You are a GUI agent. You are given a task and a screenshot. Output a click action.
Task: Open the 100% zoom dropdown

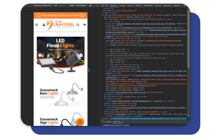coord(72,6)
